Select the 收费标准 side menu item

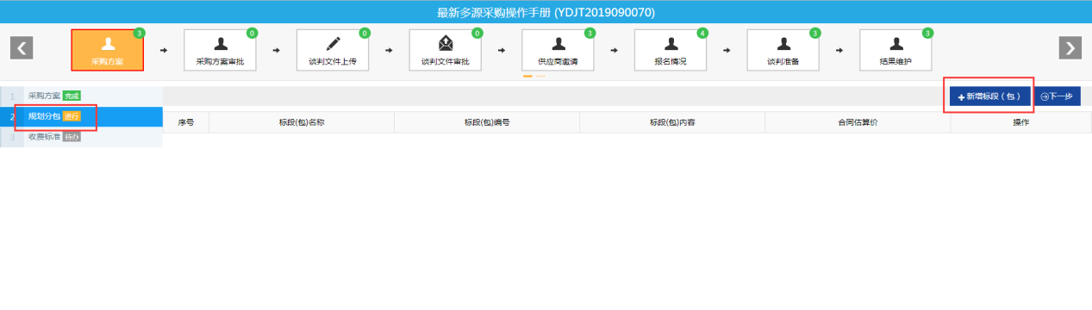tap(82, 137)
